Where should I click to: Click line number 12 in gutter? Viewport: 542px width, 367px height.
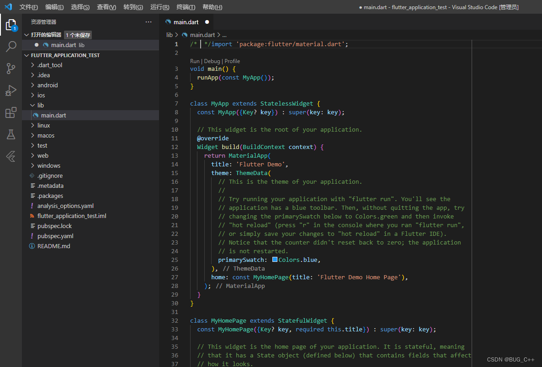pyautogui.click(x=175, y=147)
